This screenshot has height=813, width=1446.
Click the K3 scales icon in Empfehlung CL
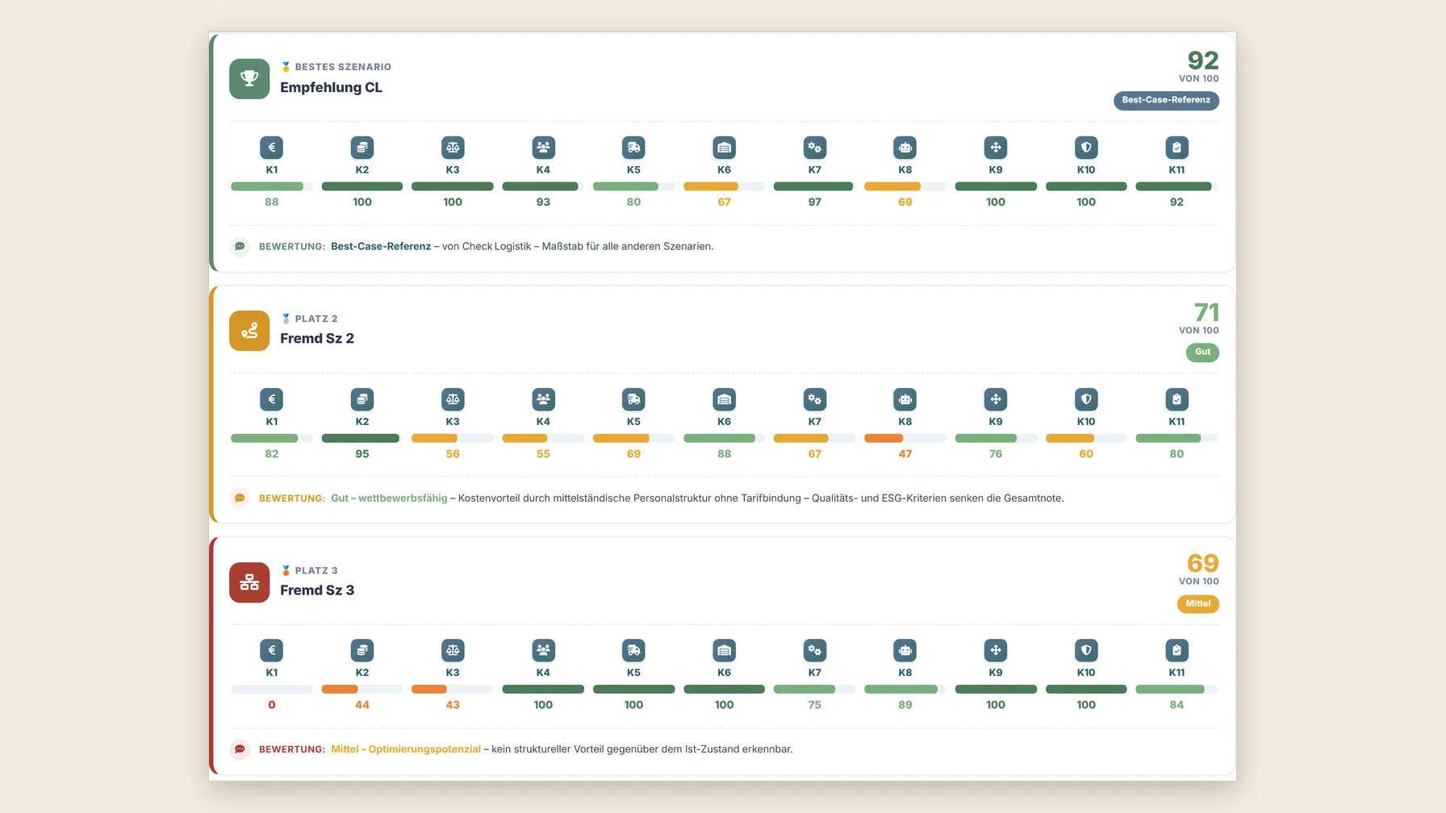pyautogui.click(x=453, y=148)
